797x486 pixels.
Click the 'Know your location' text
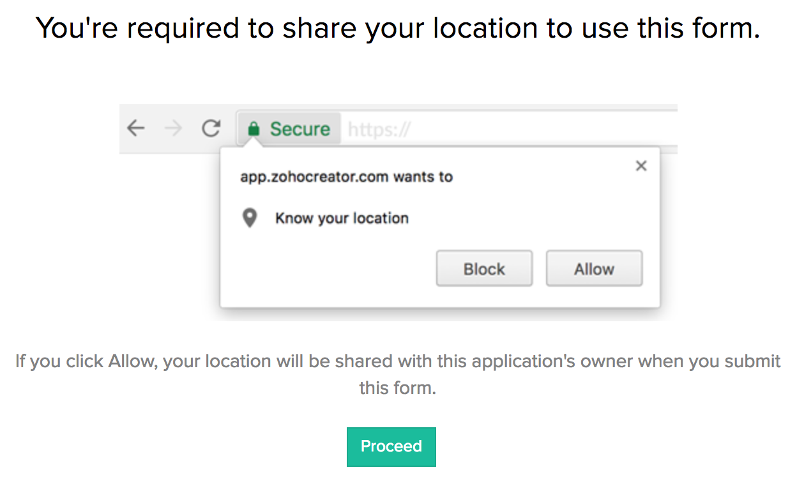342,218
